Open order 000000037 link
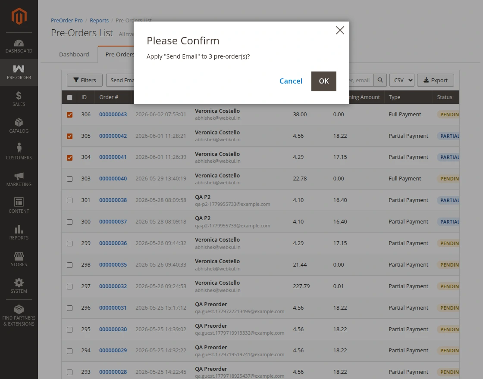483x379 pixels. click(113, 221)
